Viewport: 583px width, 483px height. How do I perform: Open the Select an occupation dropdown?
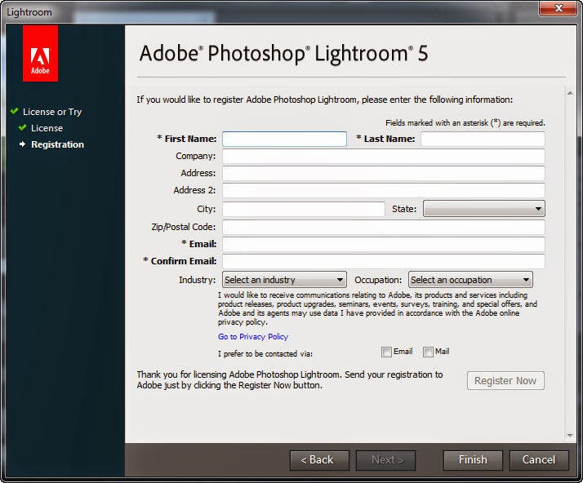[470, 280]
